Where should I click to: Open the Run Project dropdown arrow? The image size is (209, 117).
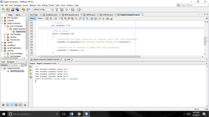70,9
